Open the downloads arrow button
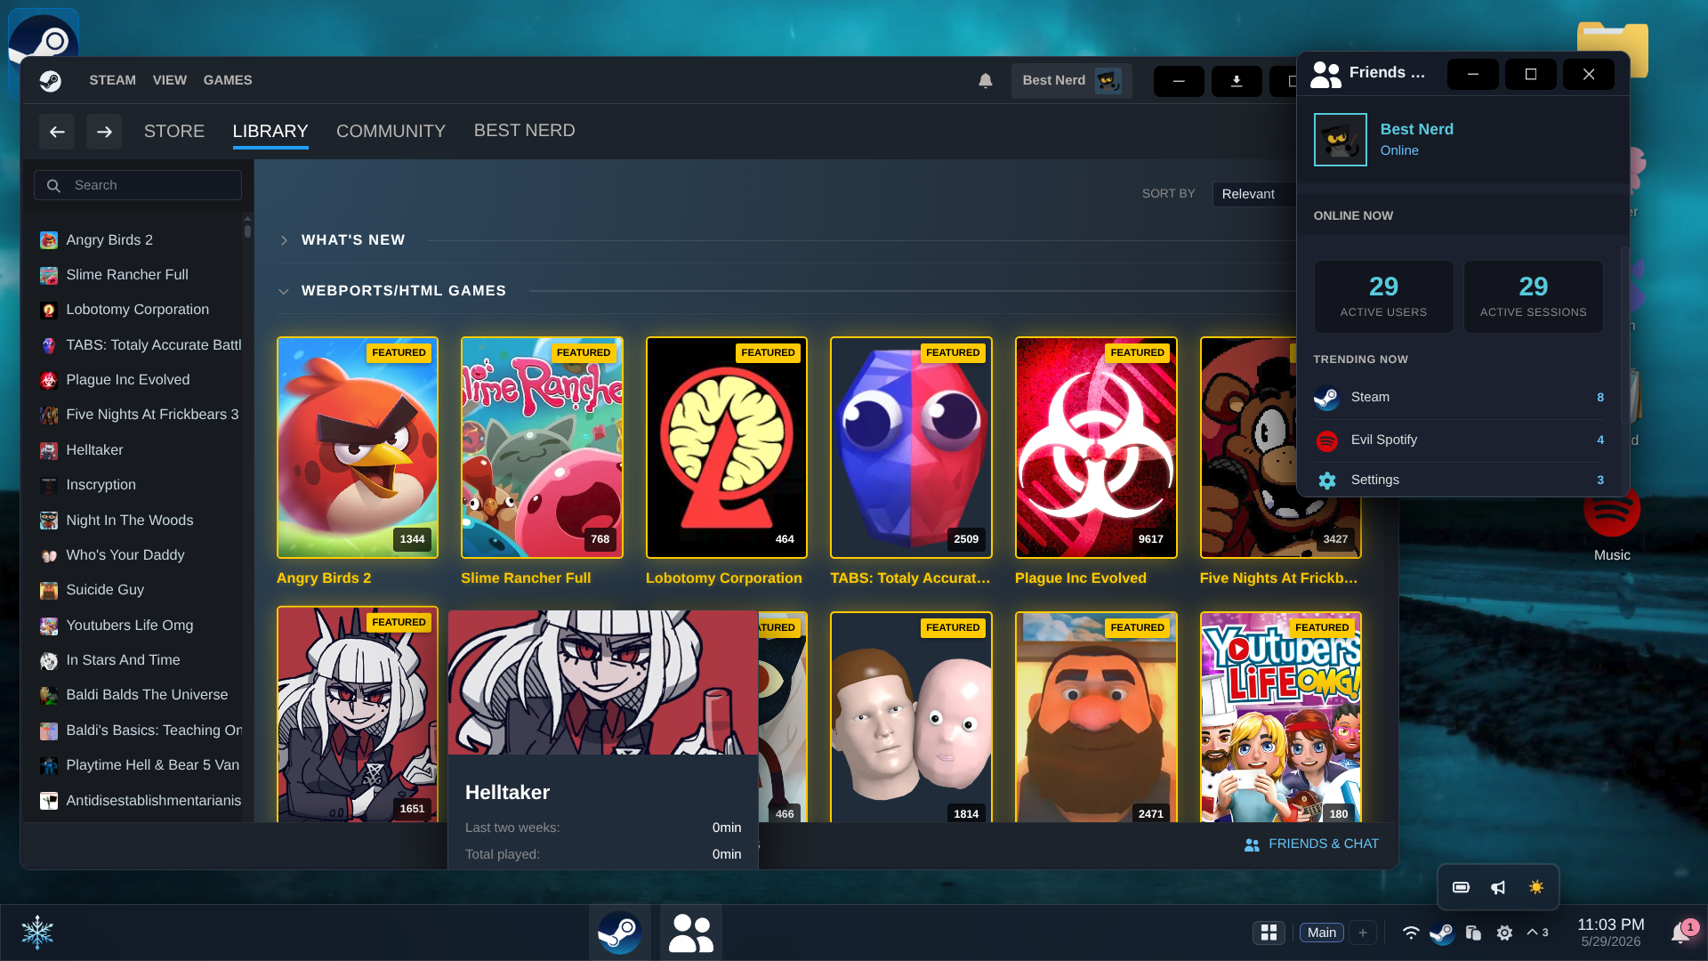The image size is (1708, 961). coord(1237,81)
